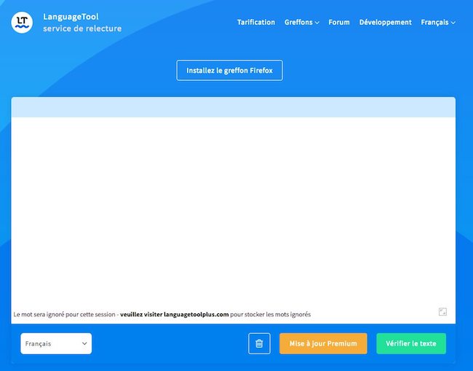Open the Tarification page
The height and width of the screenshot is (371, 473).
pos(256,23)
